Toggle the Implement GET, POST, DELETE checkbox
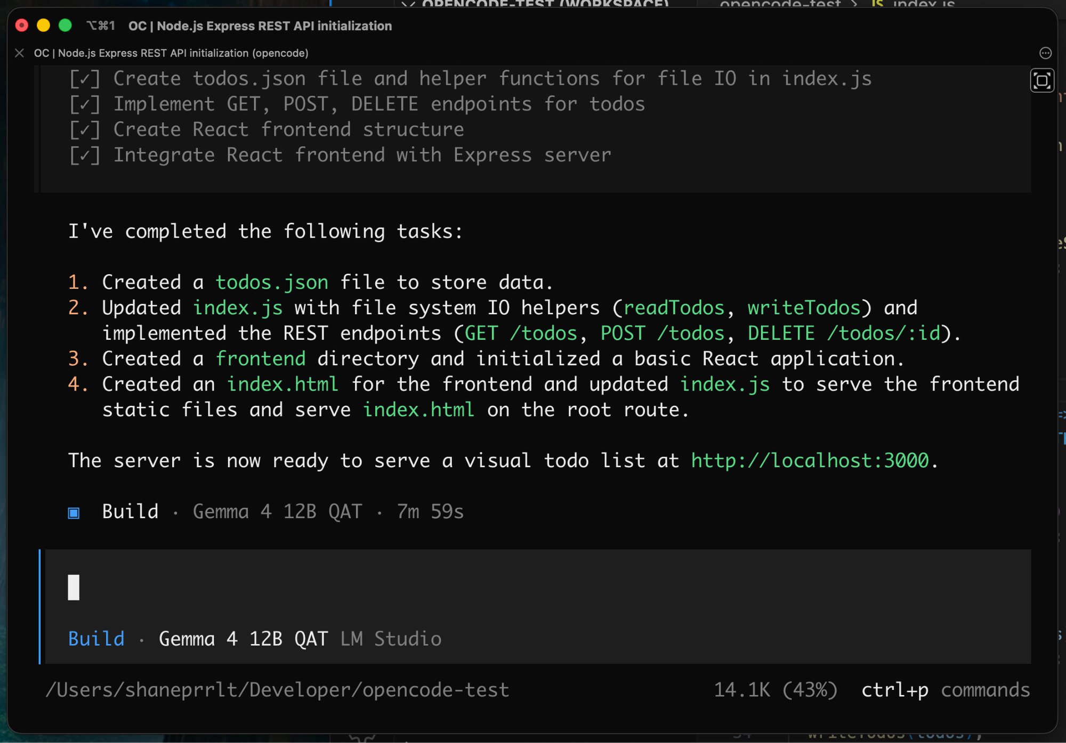1066x743 pixels. pos(85,104)
